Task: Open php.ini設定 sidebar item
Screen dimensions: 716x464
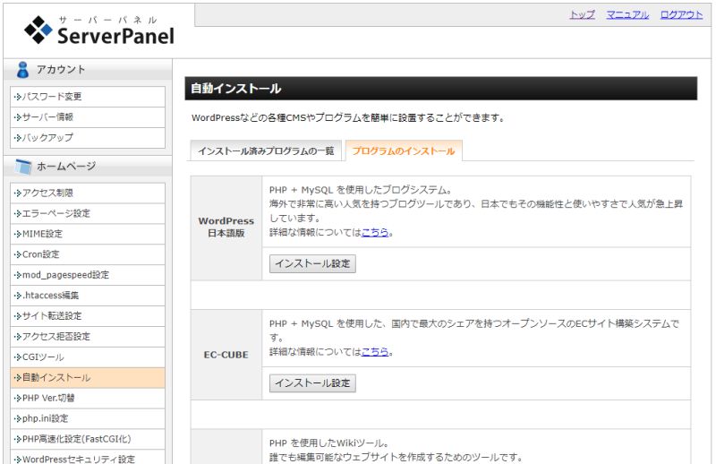Action: point(88,418)
